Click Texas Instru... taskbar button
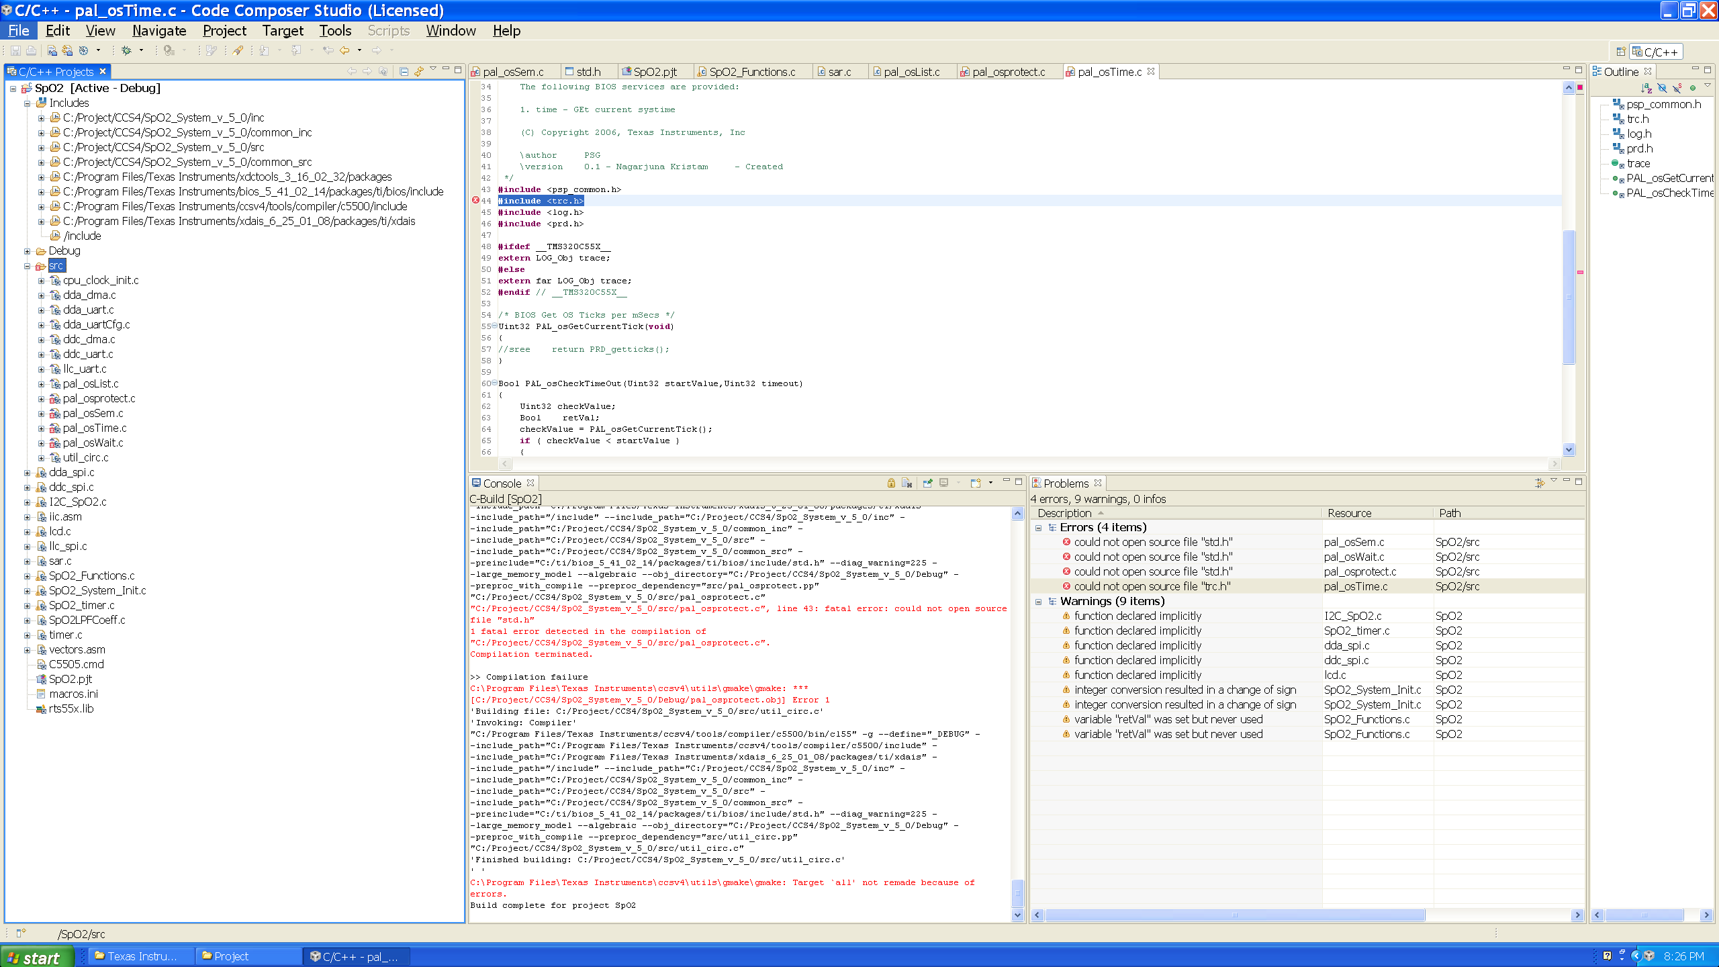 (x=140, y=956)
